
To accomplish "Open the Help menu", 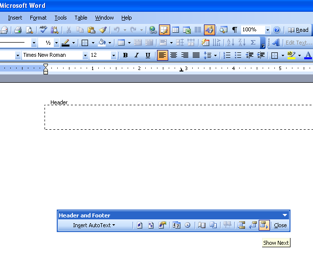I will pyautogui.click(x=127, y=18).
